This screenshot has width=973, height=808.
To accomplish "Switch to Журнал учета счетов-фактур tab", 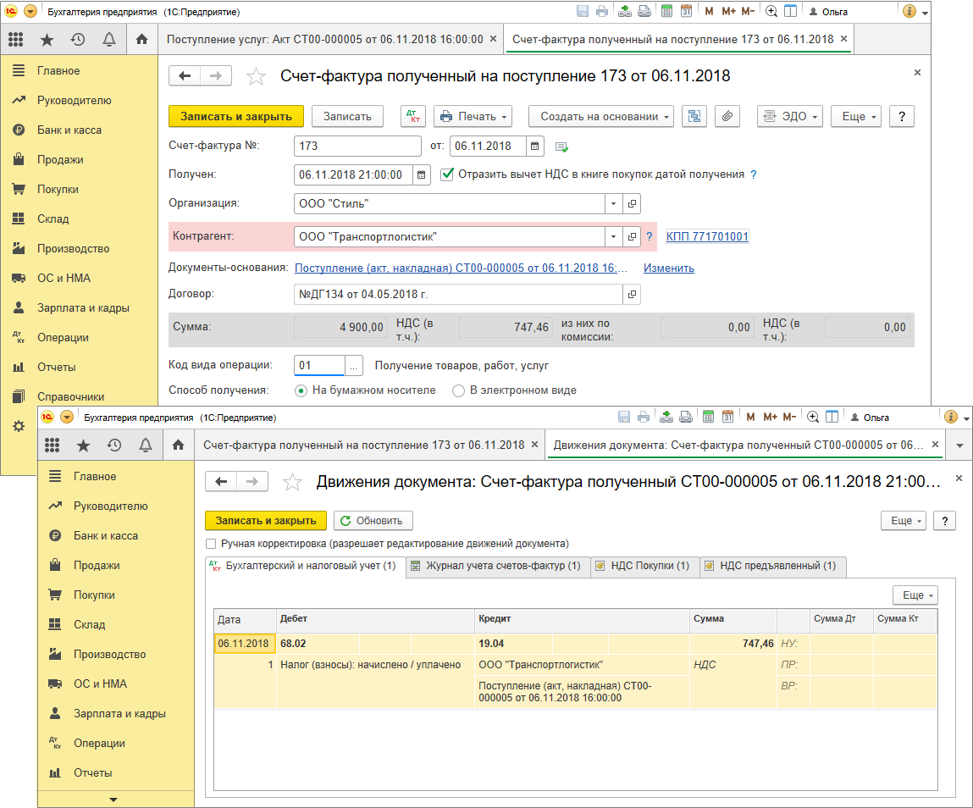I will 495,566.
